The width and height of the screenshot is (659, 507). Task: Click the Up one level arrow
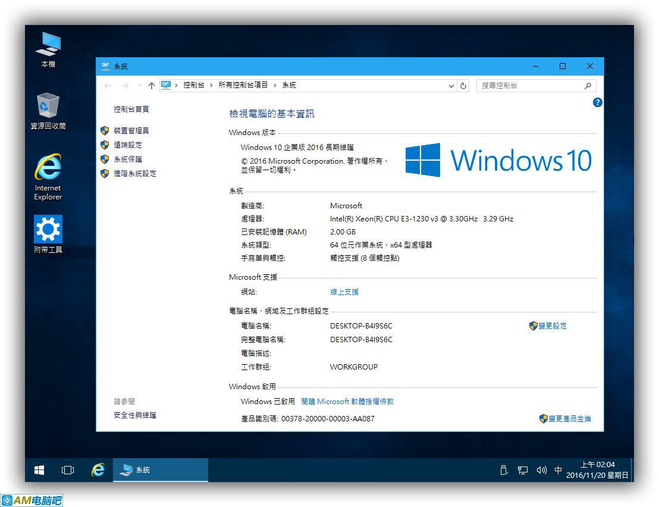point(152,86)
